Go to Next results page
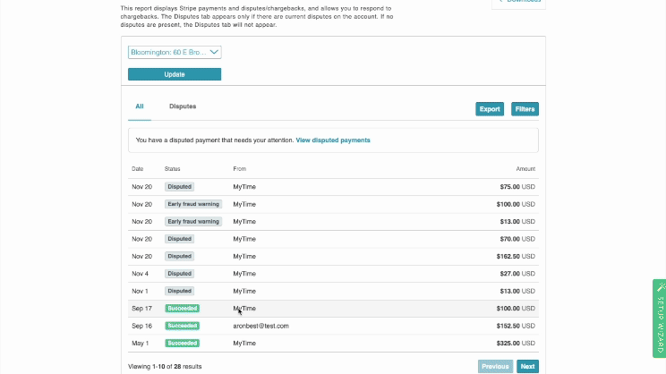Image resolution: width=666 pixels, height=374 pixels. tap(528, 367)
